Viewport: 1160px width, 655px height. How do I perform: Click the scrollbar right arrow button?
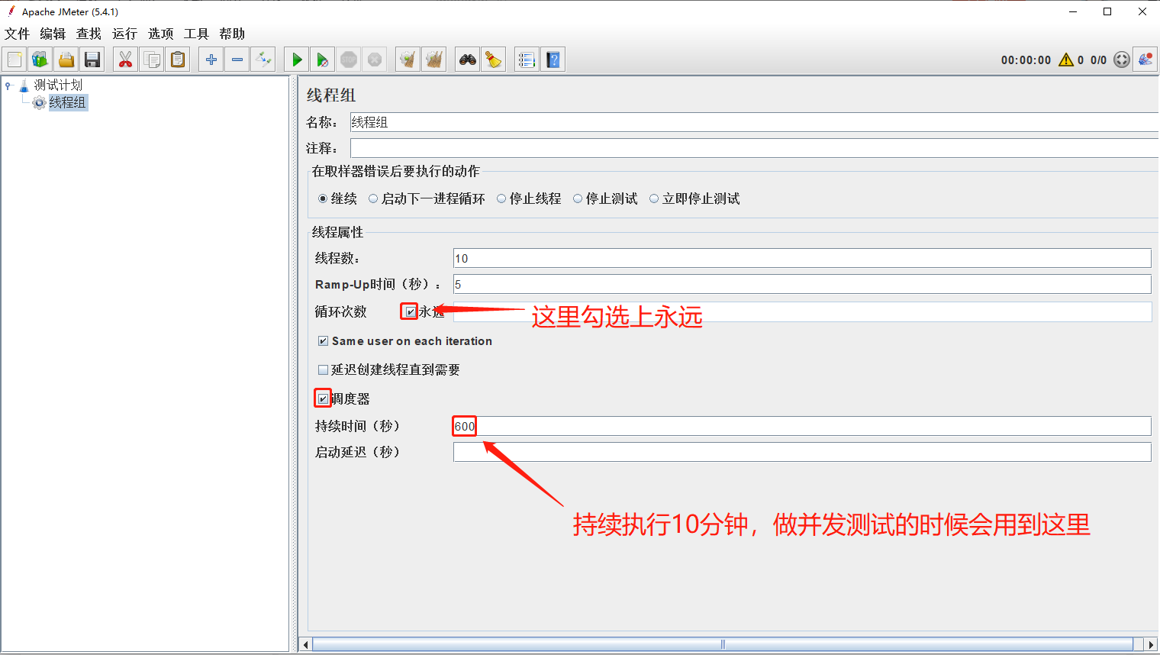click(x=1151, y=644)
